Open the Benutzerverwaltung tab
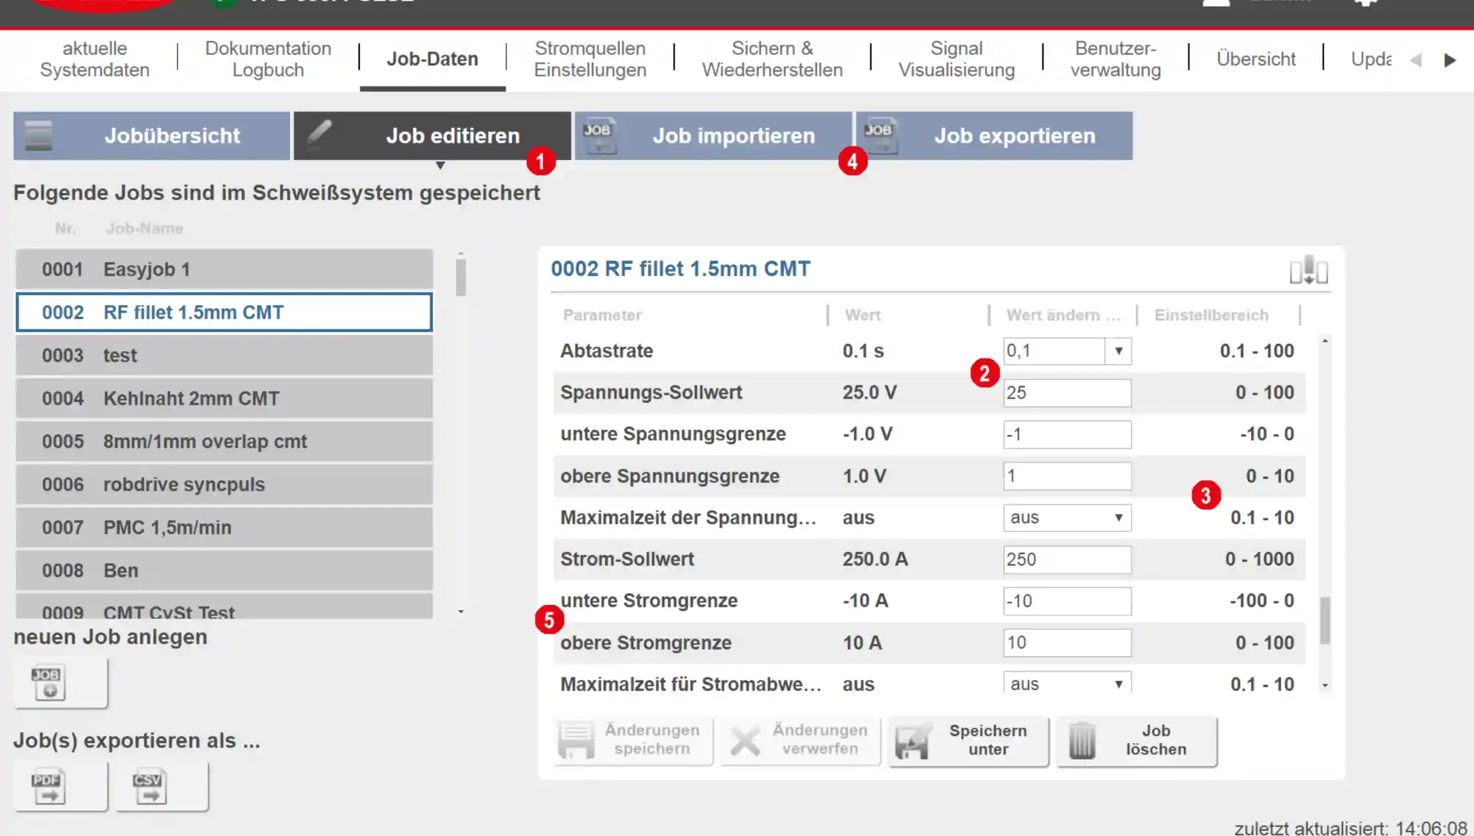 point(1115,59)
